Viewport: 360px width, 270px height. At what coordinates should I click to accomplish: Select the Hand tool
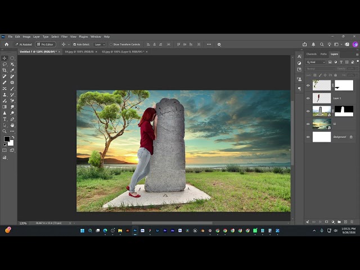[x=12, y=125]
